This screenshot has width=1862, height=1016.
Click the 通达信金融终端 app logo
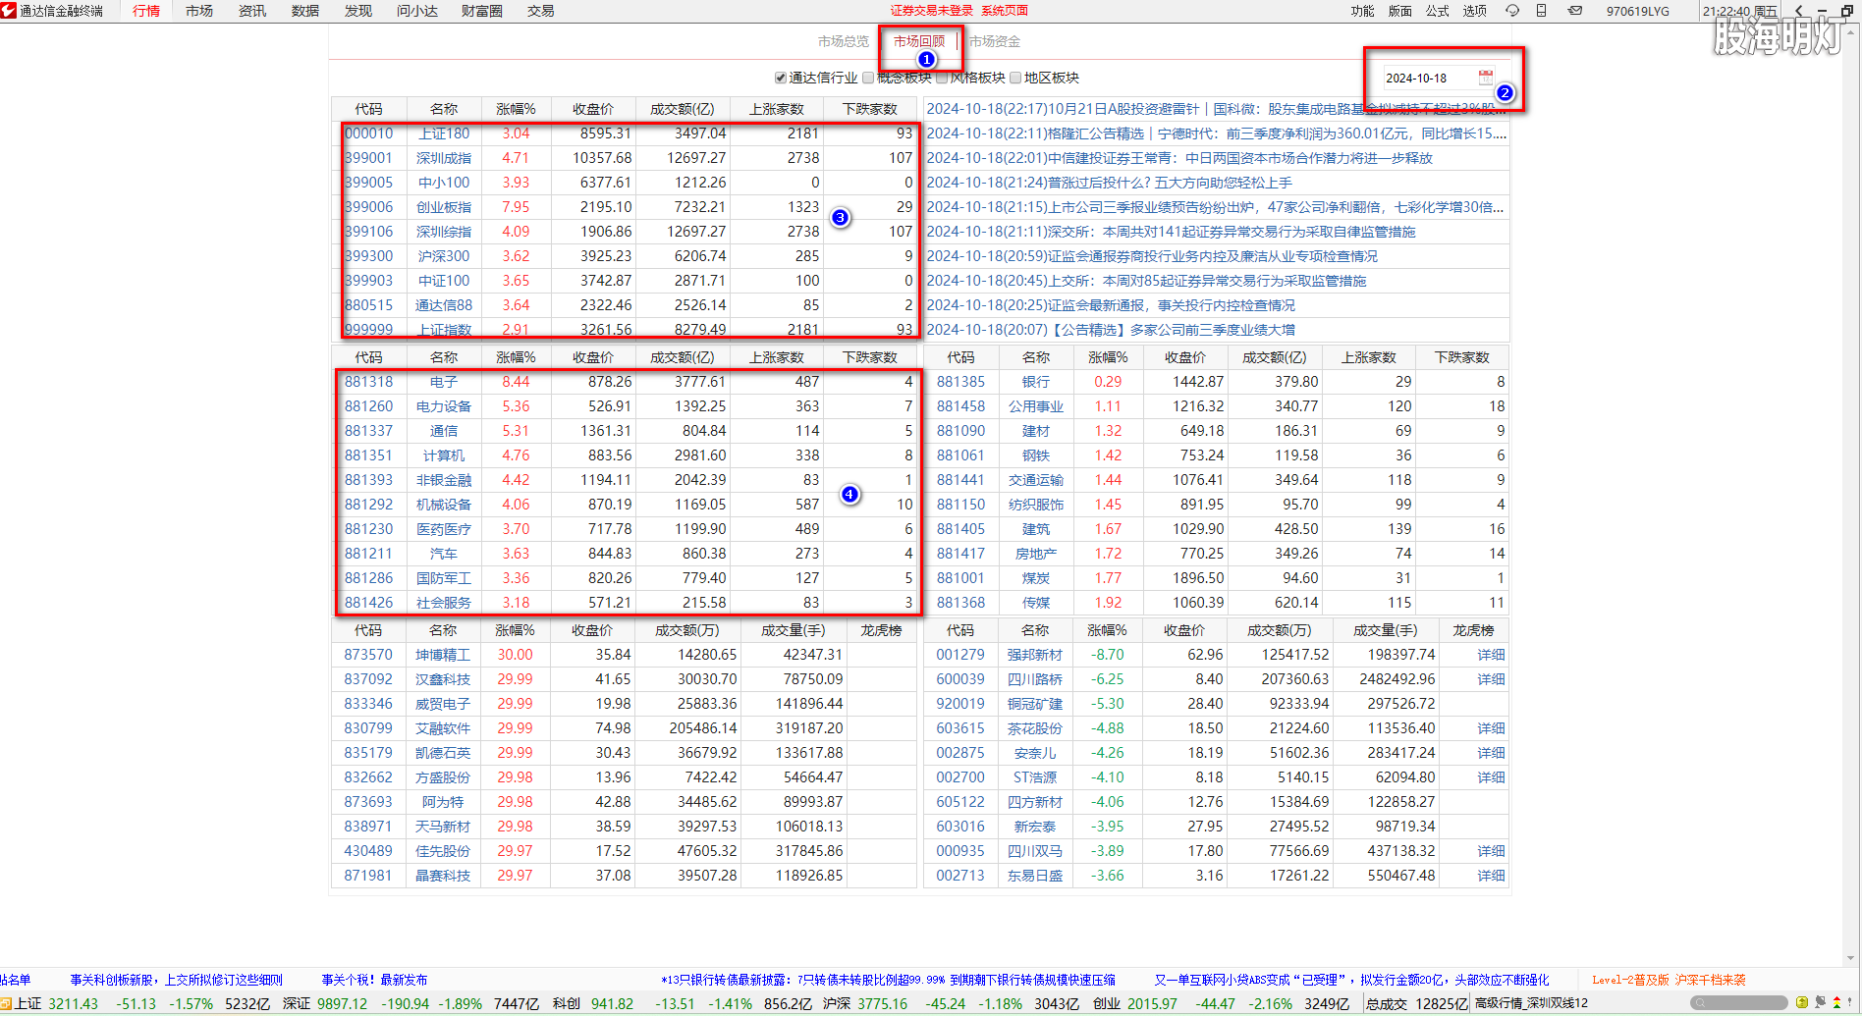pyautogui.click(x=9, y=11)
